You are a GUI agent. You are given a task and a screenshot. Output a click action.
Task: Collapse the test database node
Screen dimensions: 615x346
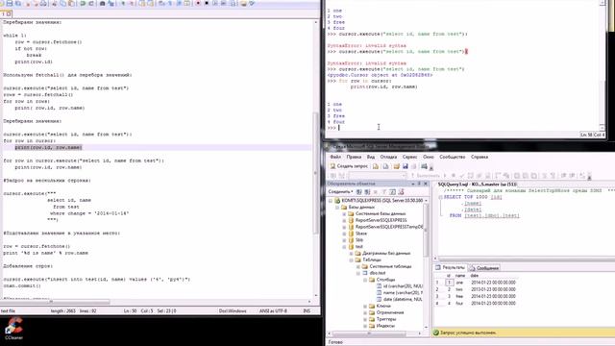[344, 247]
